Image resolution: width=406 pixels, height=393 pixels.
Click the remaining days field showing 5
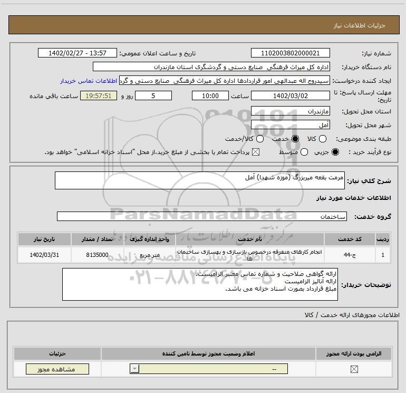click(x=153, y=95)
